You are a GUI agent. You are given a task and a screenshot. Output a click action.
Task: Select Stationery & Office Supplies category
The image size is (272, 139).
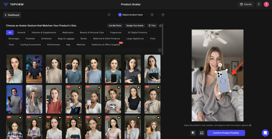click(106, 45)
